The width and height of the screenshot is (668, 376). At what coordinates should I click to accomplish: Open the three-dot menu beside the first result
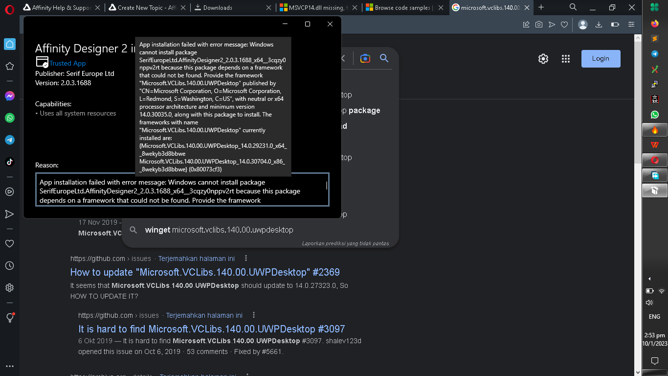[246, 258]
